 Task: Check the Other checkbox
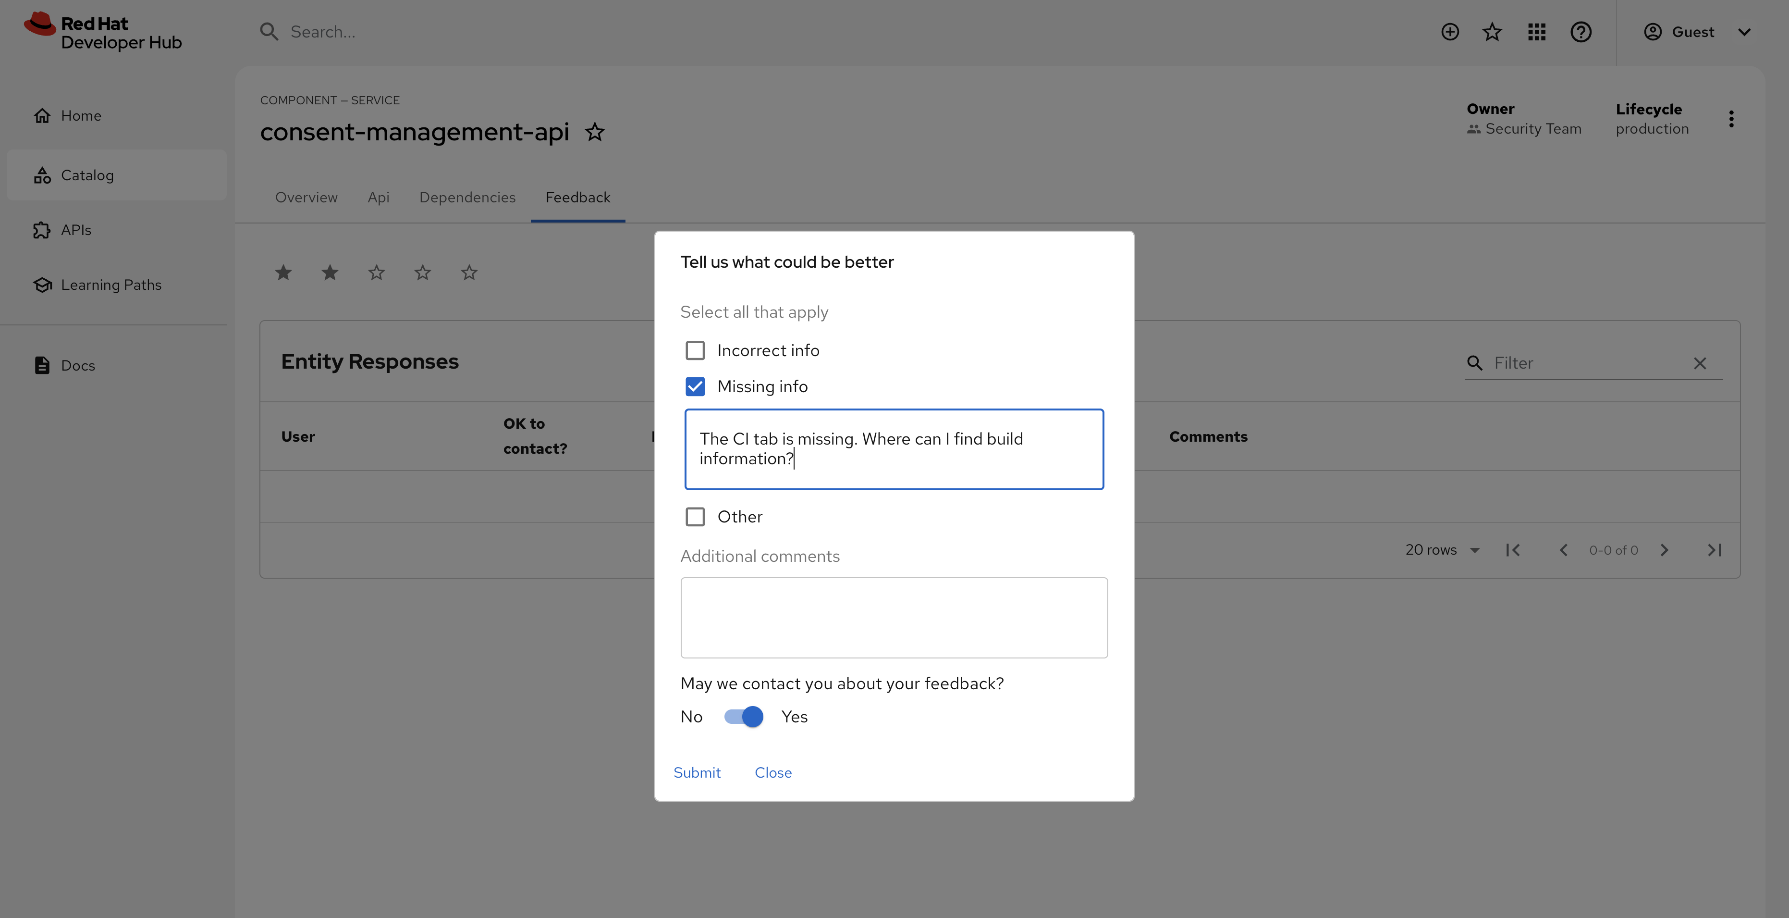[695, 516]
